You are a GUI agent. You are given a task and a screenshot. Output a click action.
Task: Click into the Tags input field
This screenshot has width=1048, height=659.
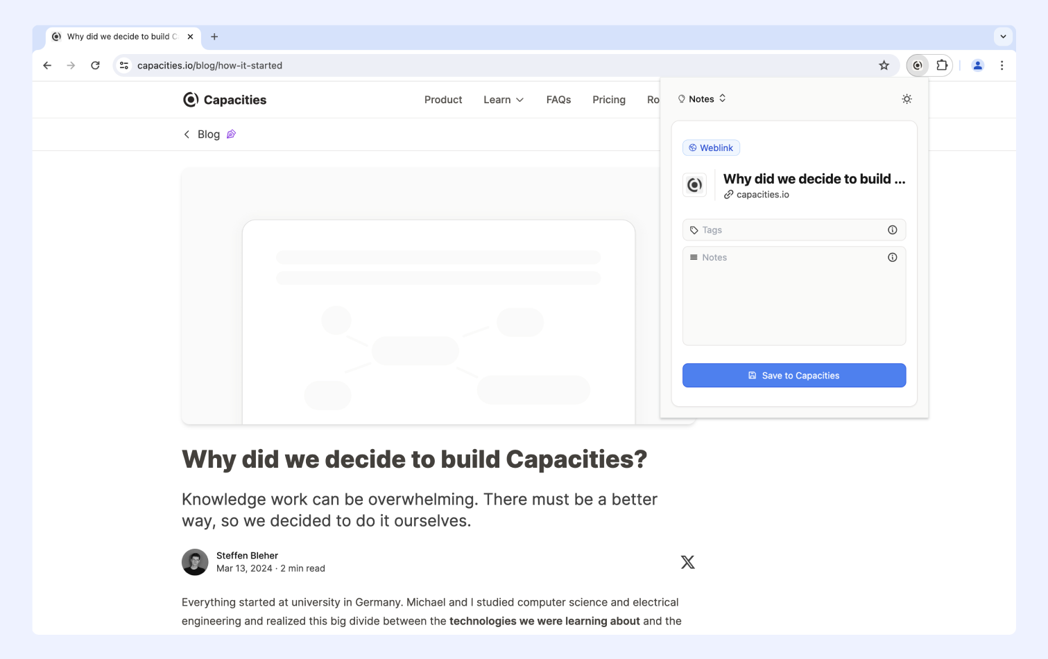787,230
